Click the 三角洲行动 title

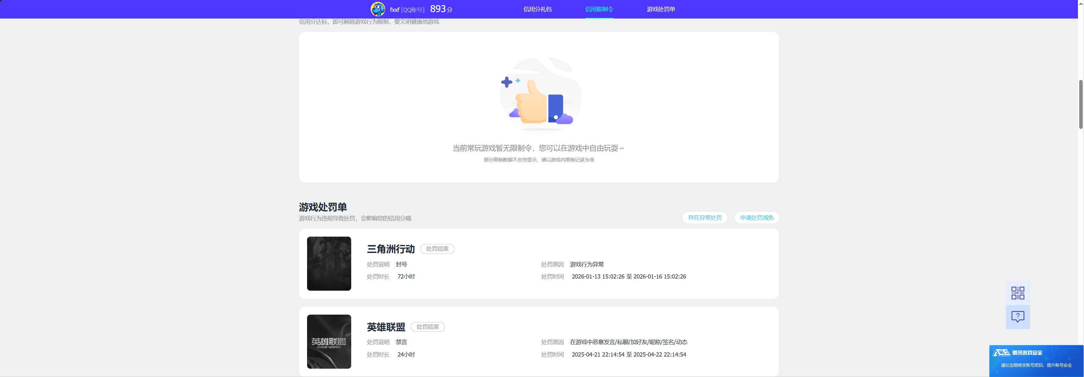coord(391,249)
